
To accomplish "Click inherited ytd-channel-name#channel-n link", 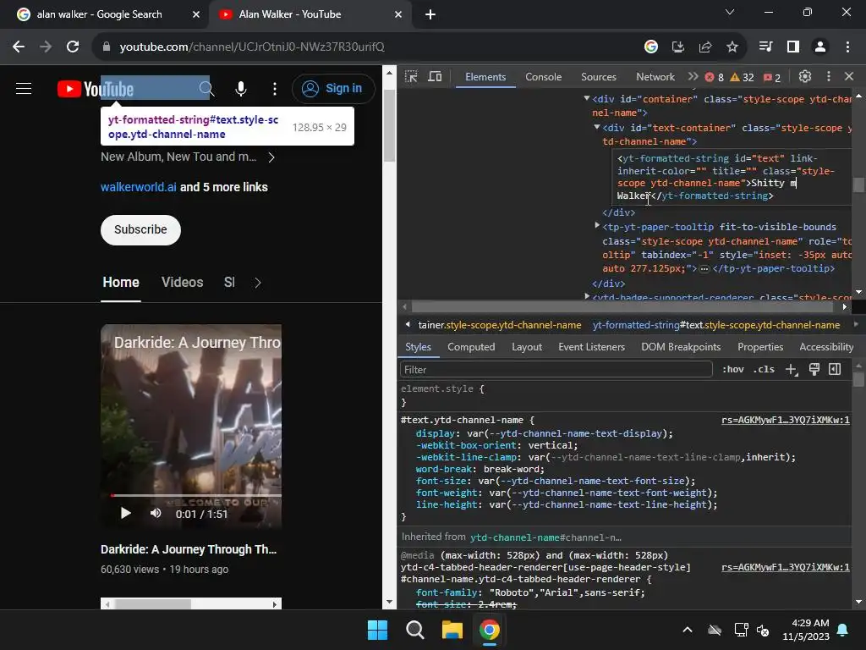I will point(545,537).
